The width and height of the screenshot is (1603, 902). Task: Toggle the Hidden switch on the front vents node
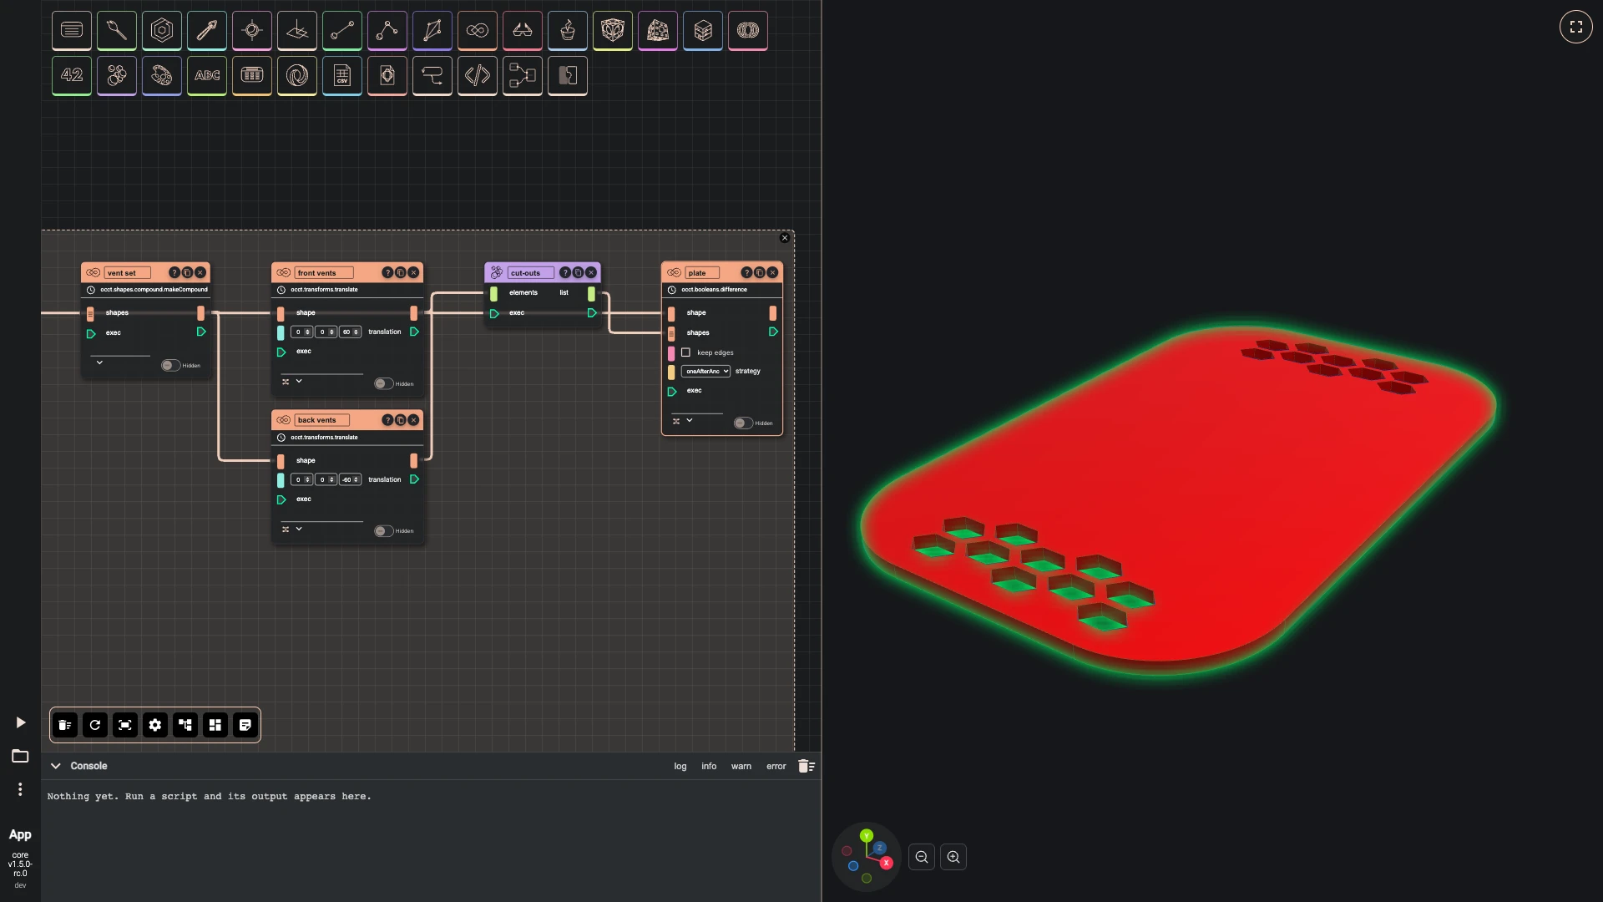pyautogui.click(x=383, y=383)
